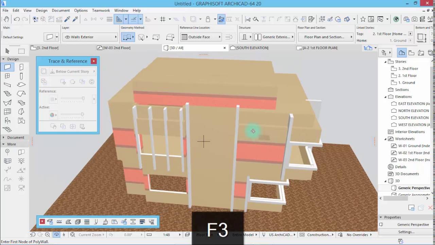Screen dimensions: 435x245
Task: Open the Generic Exterior structure dropdown
Action: (x=274, y=37)
